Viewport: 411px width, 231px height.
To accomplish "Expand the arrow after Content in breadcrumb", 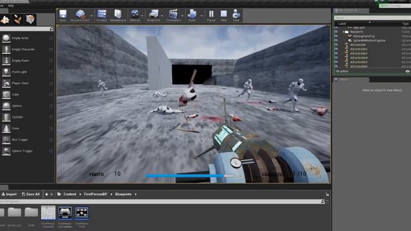I will 80,194.
